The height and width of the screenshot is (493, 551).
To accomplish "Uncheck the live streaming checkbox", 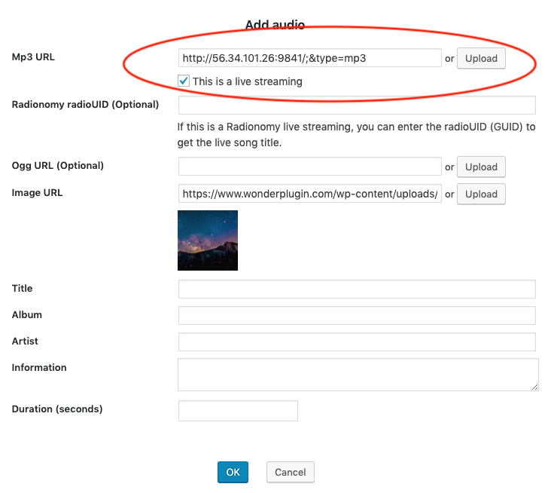I will tap(183, 81).
